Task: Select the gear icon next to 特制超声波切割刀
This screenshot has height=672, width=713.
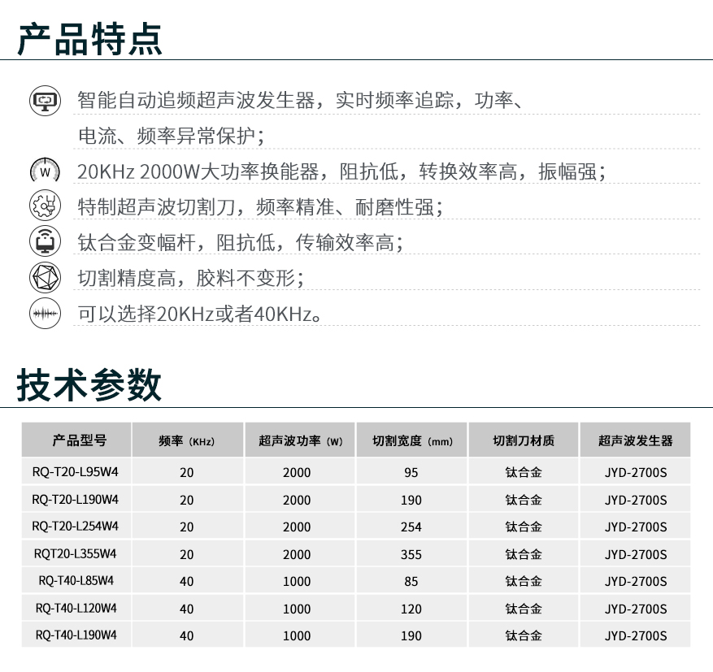Action: coord(45,206)
